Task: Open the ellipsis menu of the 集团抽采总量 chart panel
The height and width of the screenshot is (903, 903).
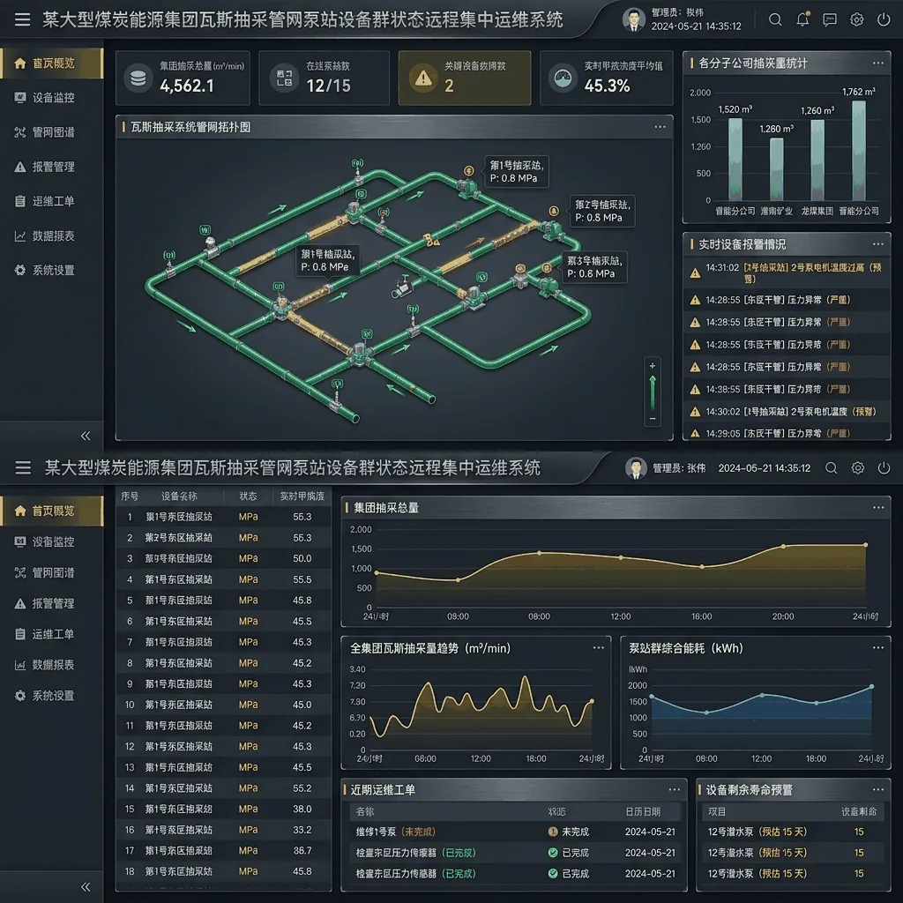Action: click(x=878, y=507)
